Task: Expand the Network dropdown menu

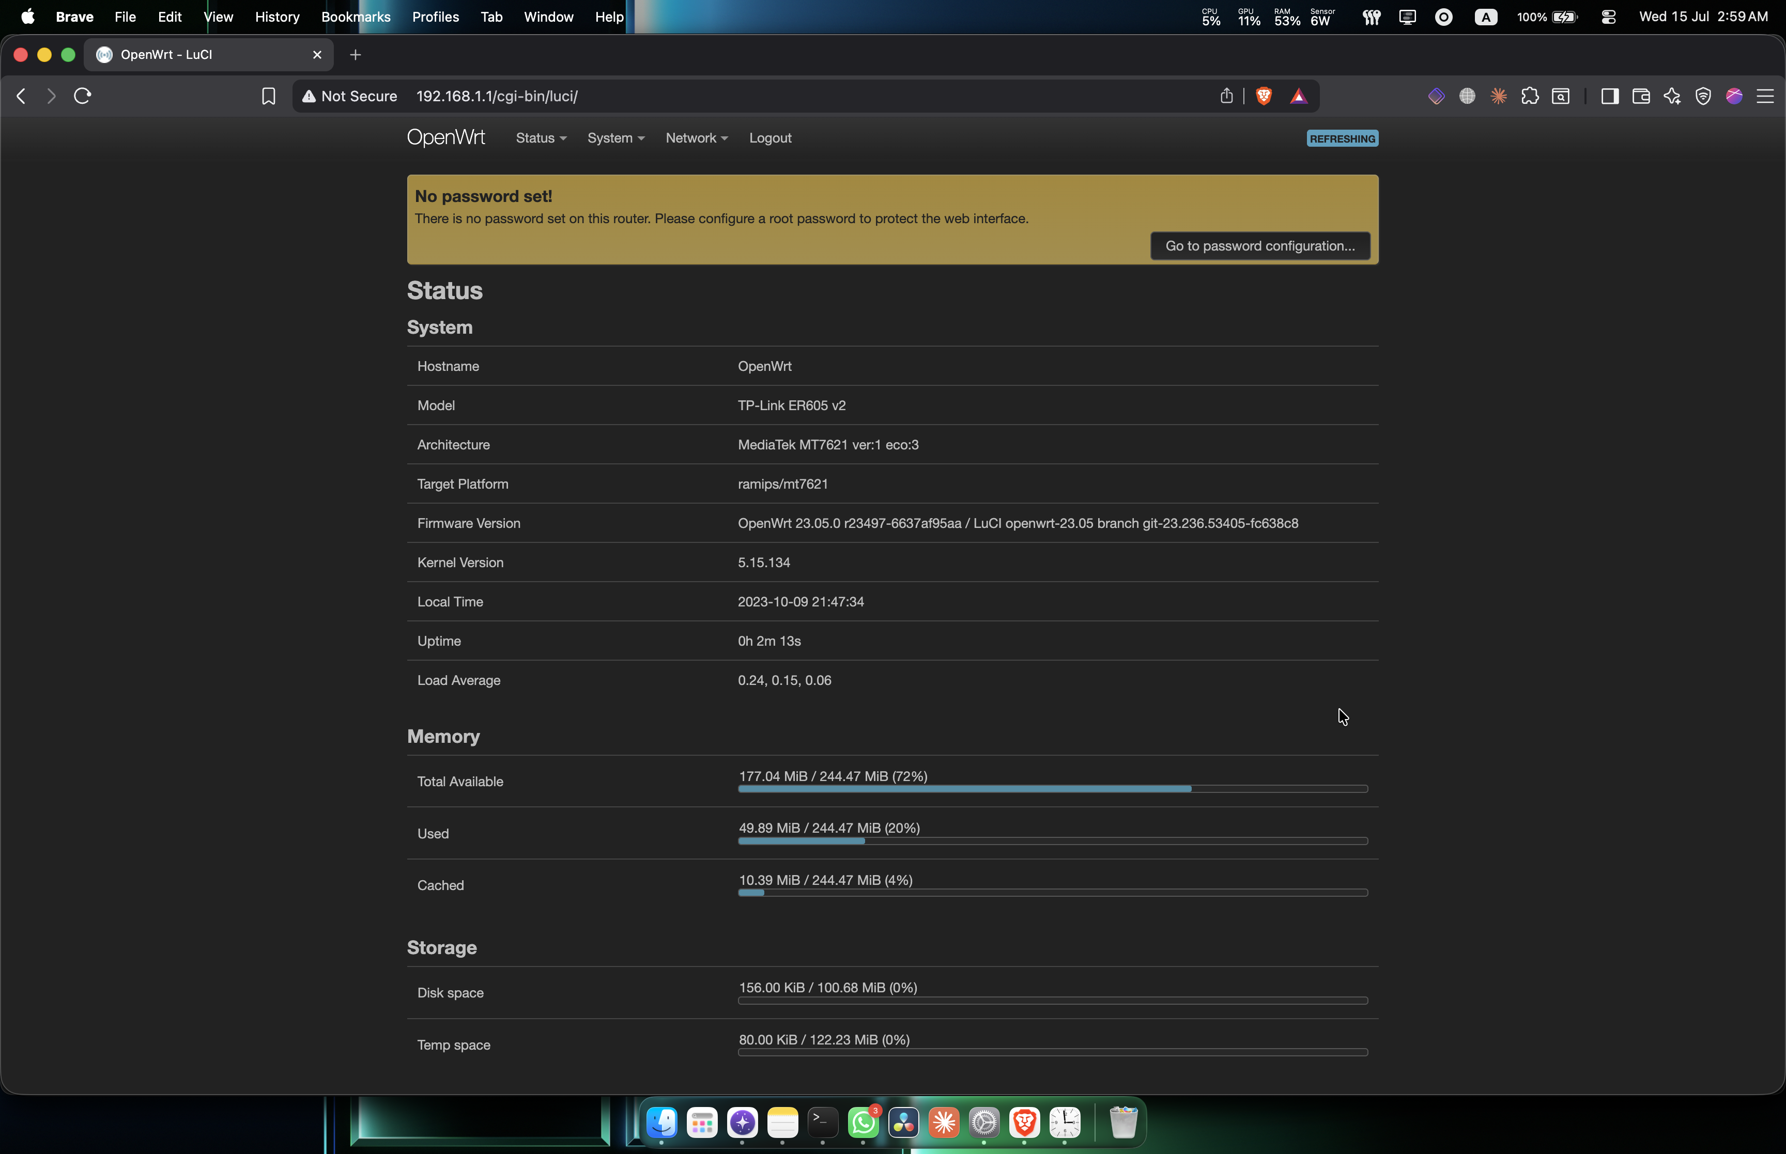Action: click(x=697, y=138)
